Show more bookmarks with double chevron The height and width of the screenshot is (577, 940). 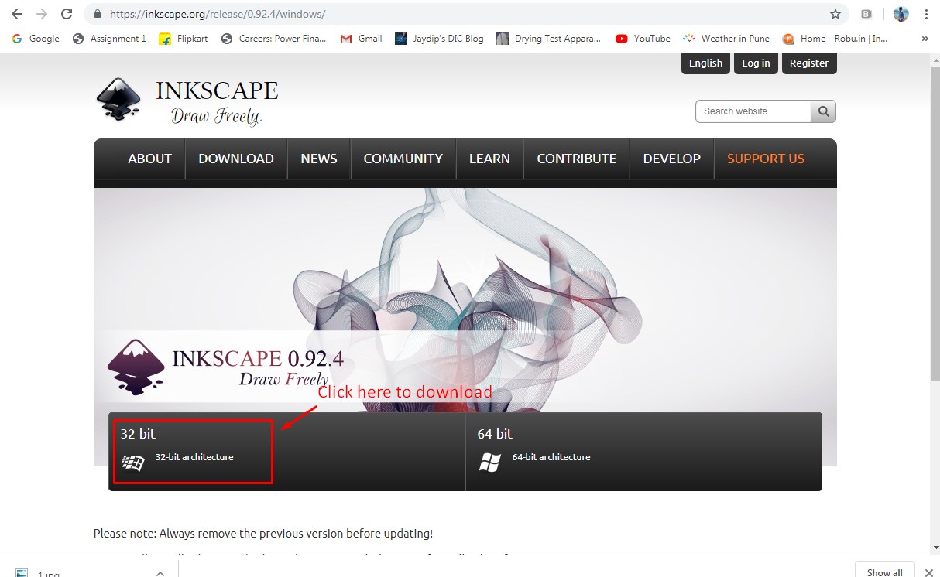pyautogui.click(x=925, y=38)
